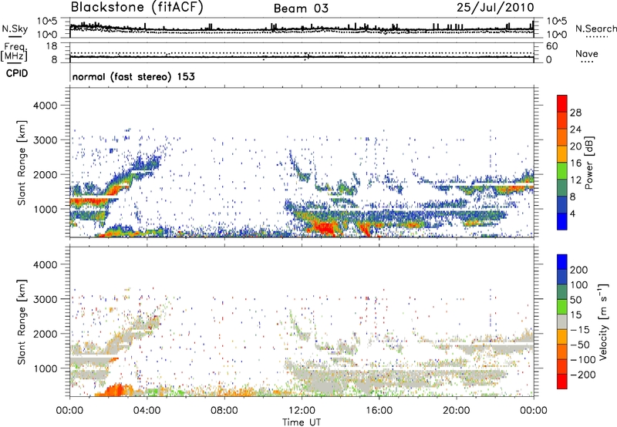Click the '200' label on Velocity colorbar
Screen dimensions: 617x427
578,270
